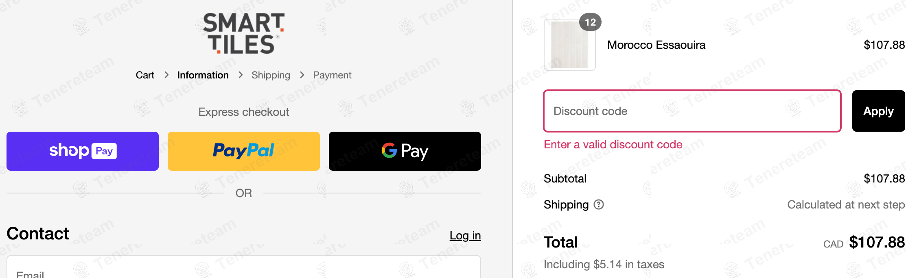The width and height of the screenshot is (906, 278).
Task: Select the Information breadcrumb step
Action: (203, 75)
